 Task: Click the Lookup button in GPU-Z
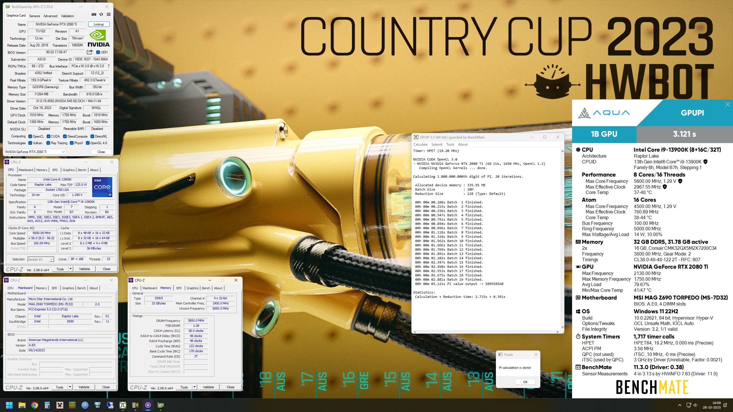[98, 24]
